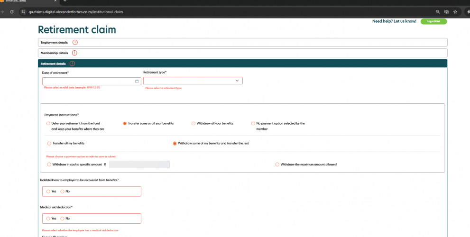Choose Withdraw in cash a specific amount
Screen dimensions: 470x237
49,164
